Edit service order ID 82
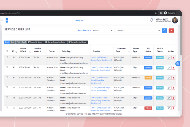 169,58
